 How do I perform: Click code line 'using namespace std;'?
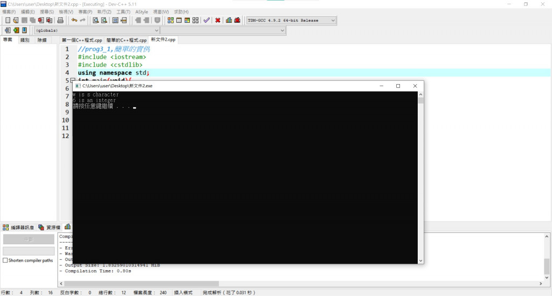[x=114, y=72]
